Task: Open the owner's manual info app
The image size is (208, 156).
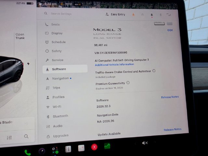Action: [x=68, y=149]
